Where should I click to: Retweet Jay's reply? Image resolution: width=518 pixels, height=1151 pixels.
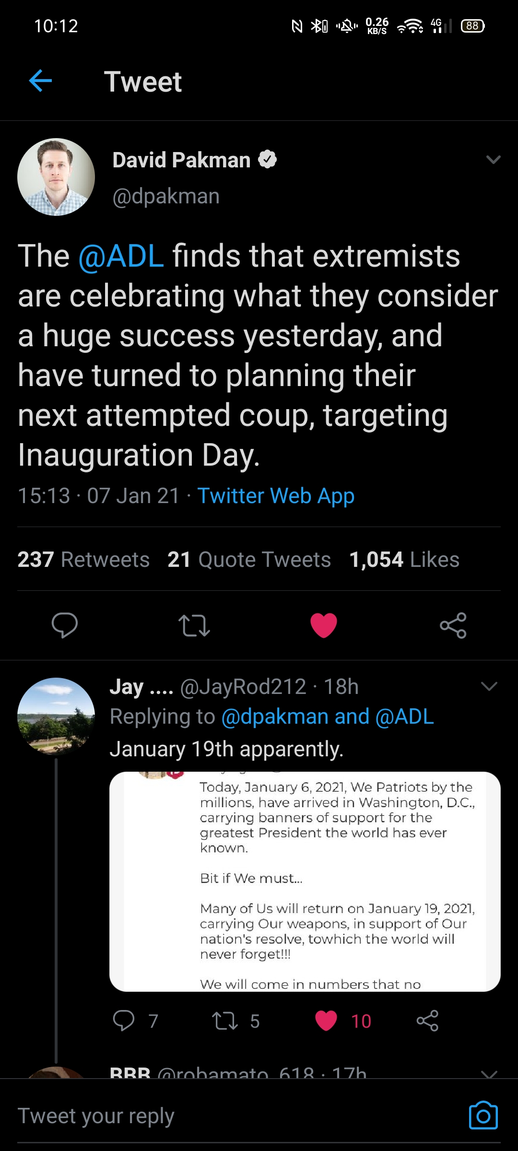225,1021
